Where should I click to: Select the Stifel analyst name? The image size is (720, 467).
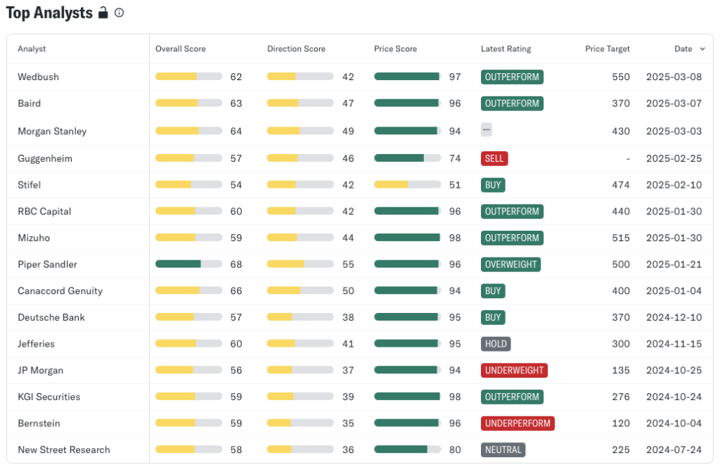[29, 184]
